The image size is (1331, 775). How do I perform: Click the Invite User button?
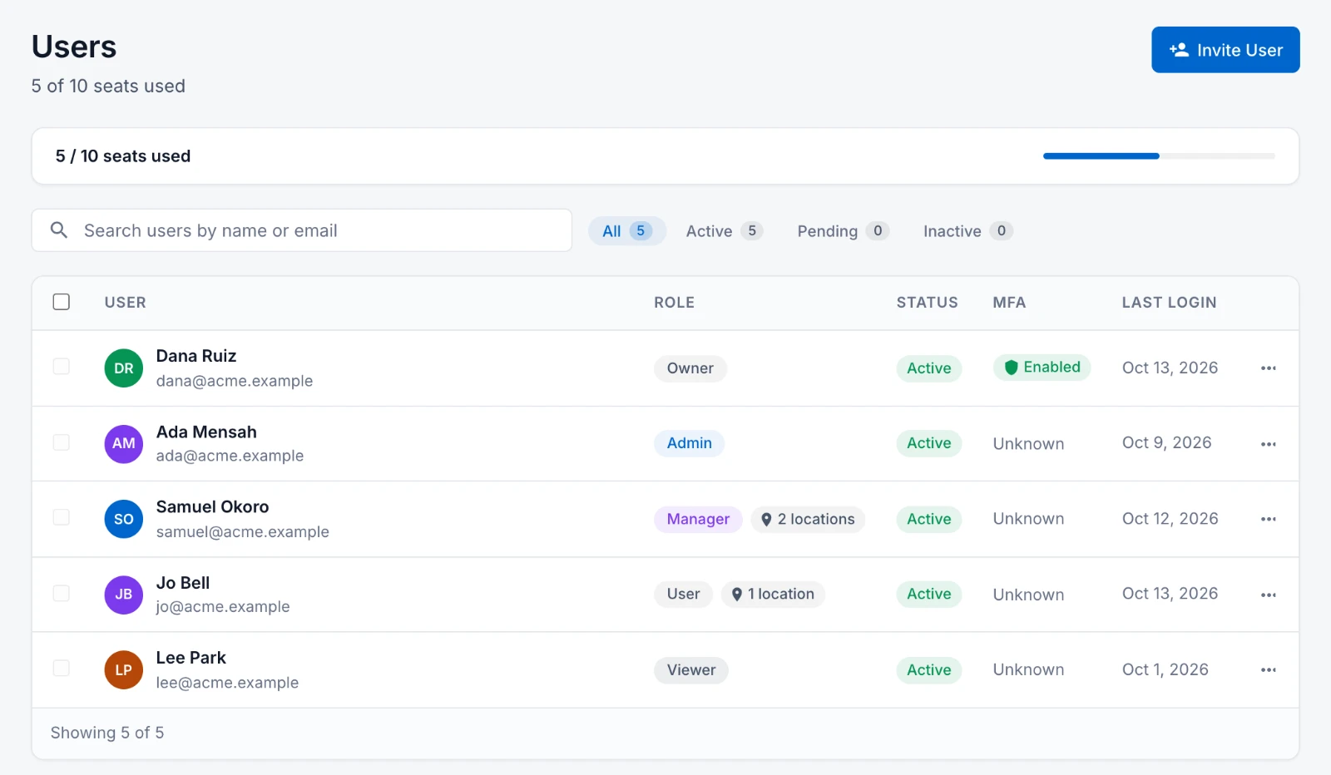1225,50
